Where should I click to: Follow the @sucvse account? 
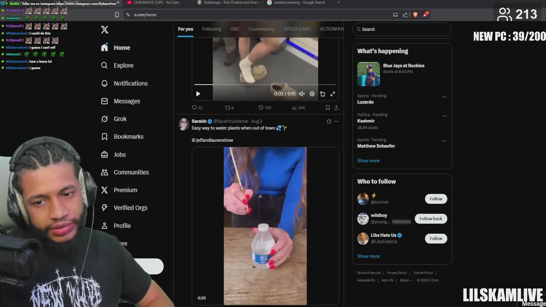click(x=436, y=199)
